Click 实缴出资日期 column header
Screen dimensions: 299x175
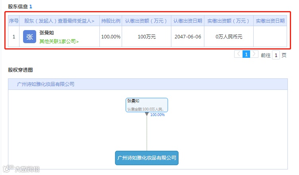(270, 21)
